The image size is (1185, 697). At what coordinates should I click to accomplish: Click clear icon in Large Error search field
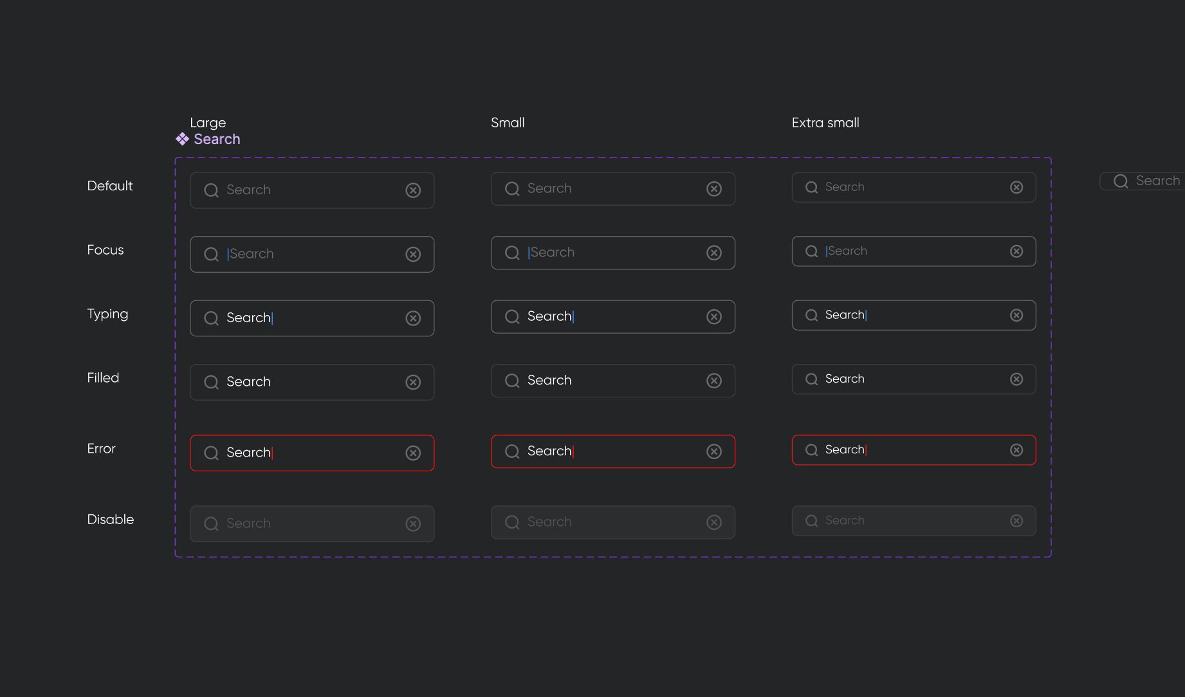[413, 453]
